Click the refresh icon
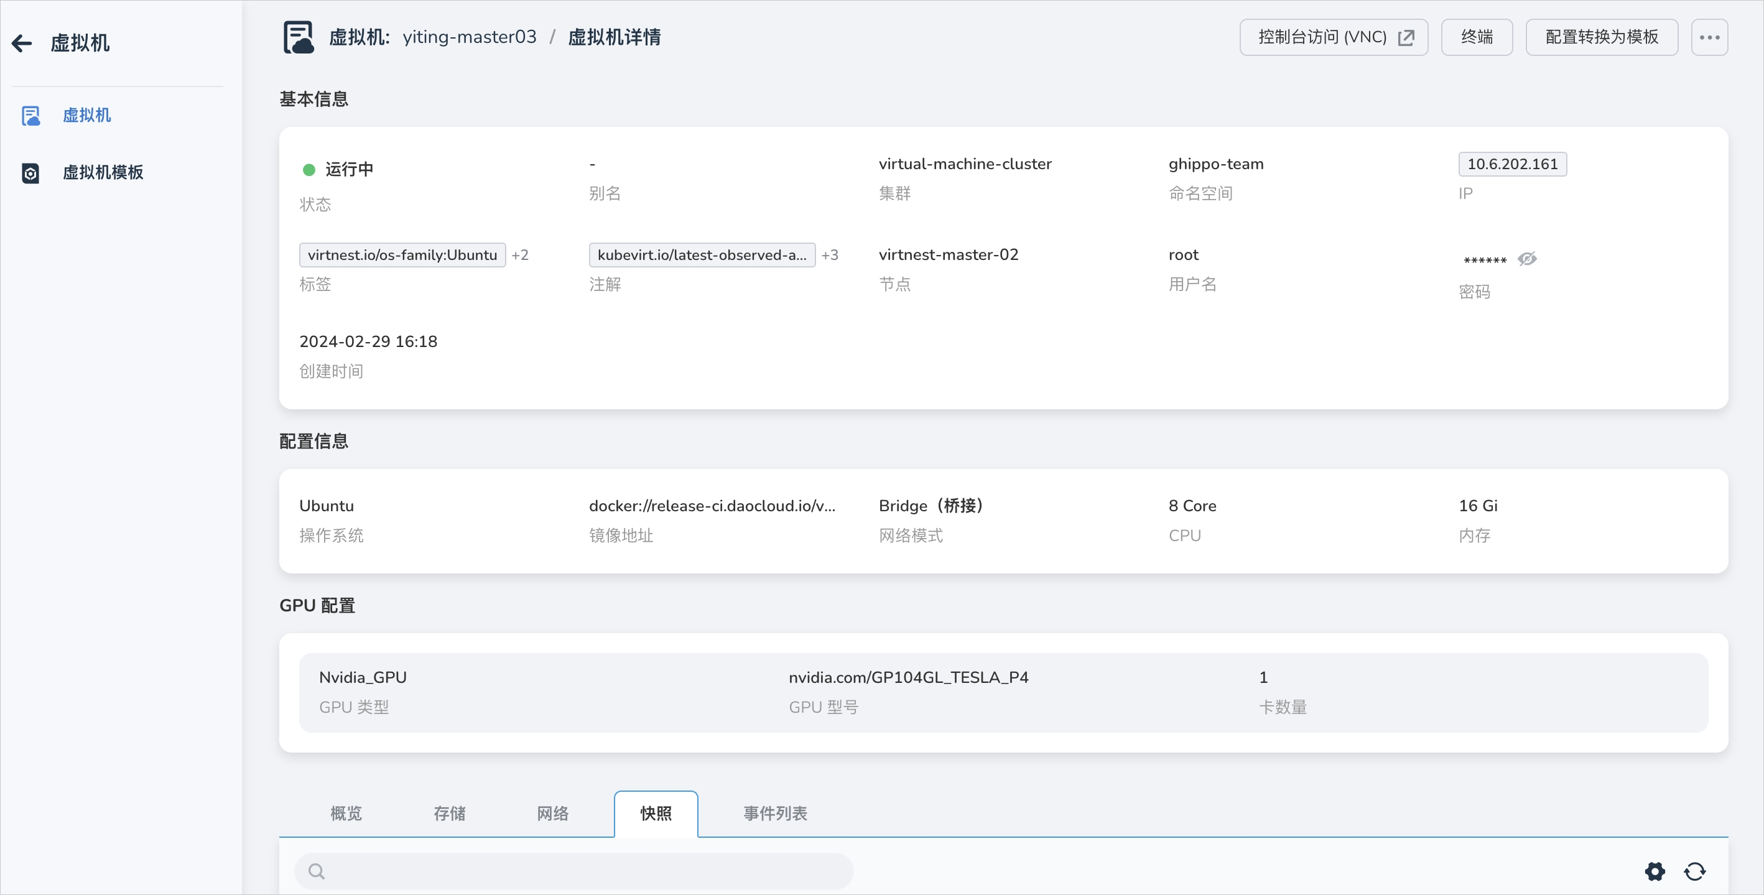Viewport: 1764px width, 895px height. pos(1695,871)
